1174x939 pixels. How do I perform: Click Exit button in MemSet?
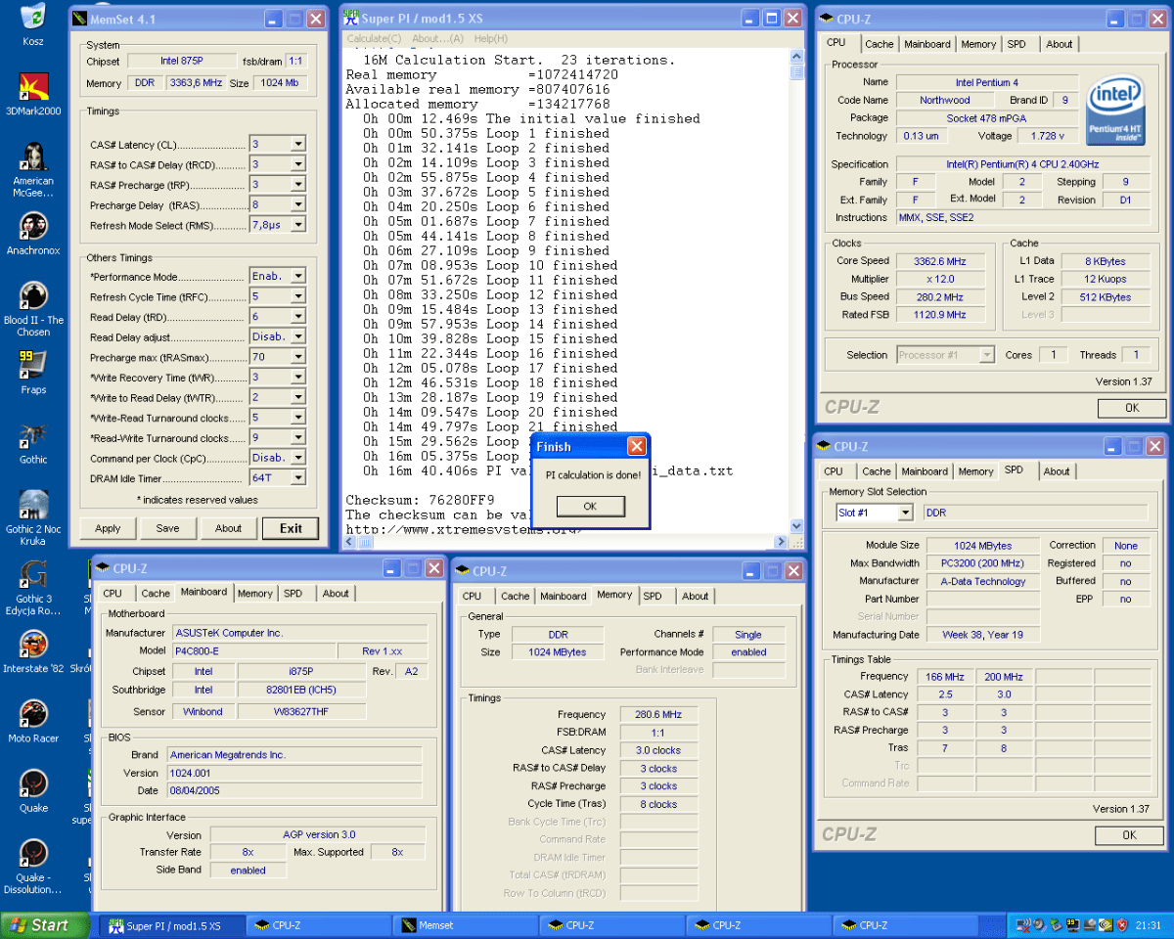click(x=291, y=528)
